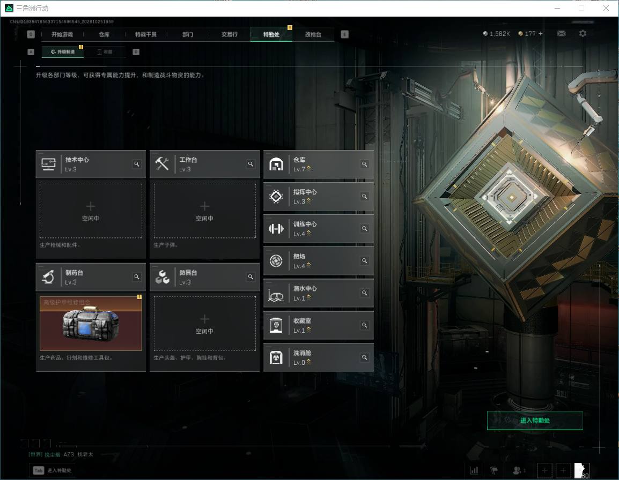Click the 制药台 microscope icon
The image size is (619, 480).
[49, 277]
